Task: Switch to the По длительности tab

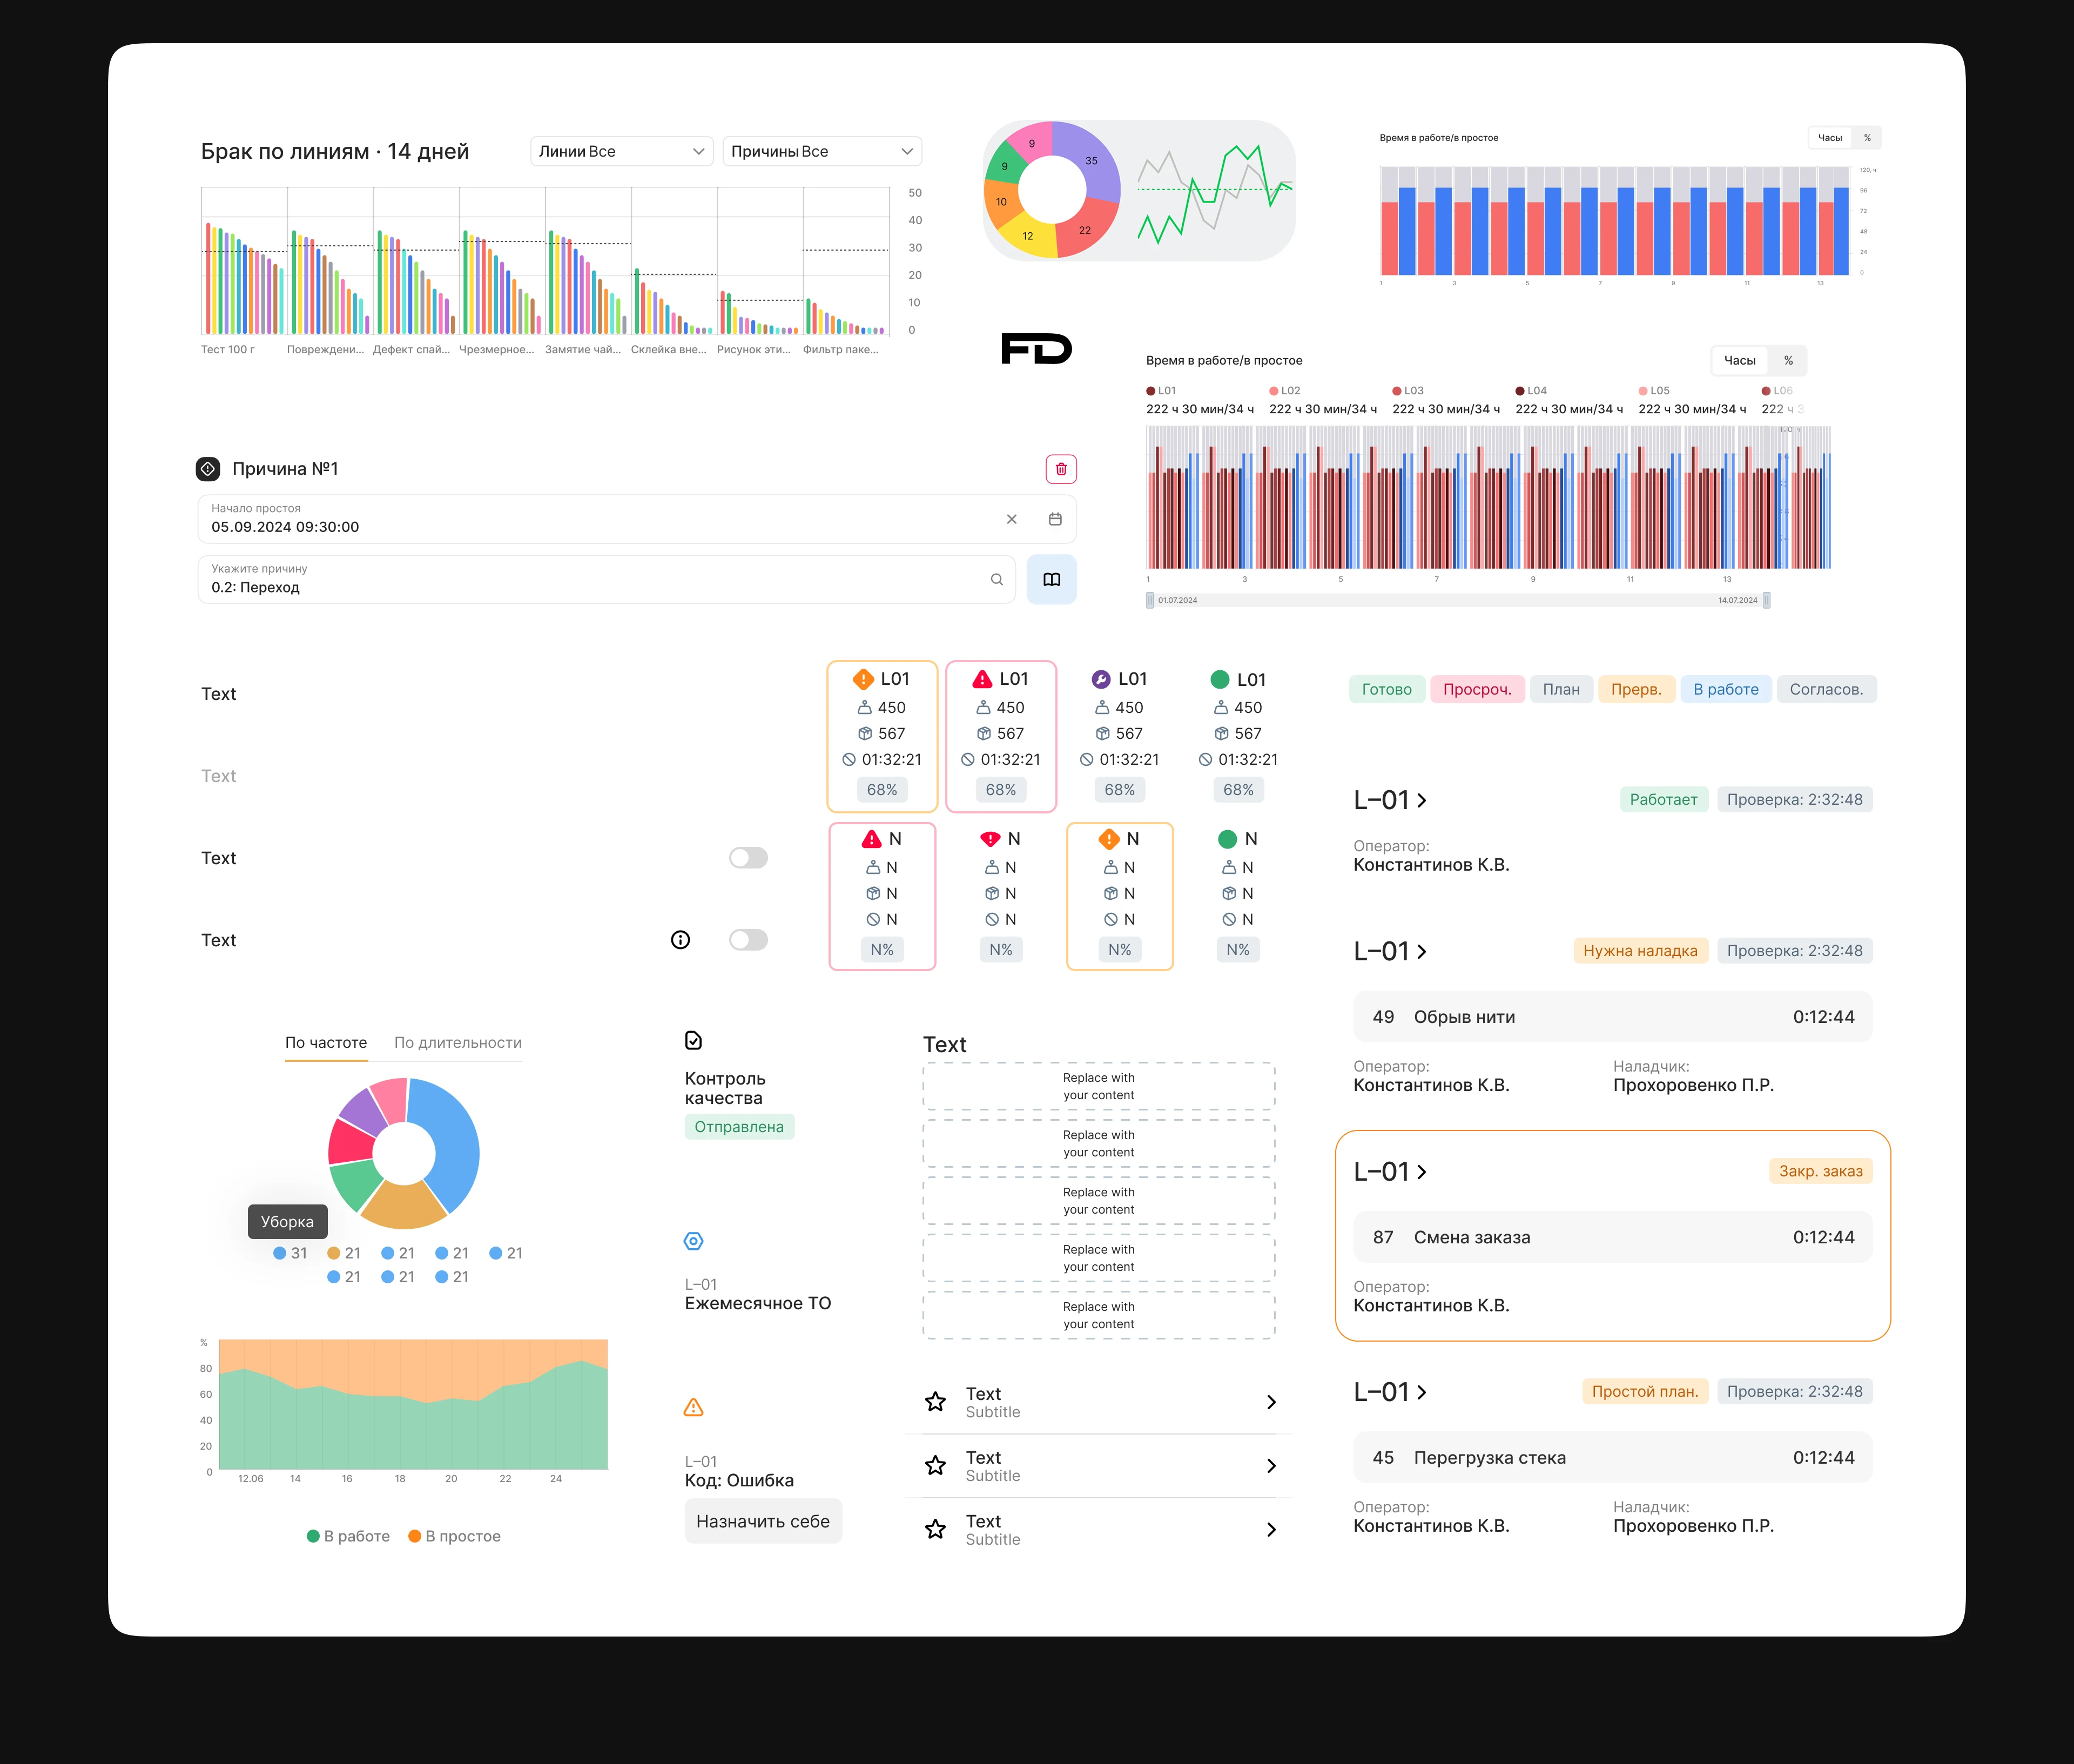Action: (x=457, y=1042)
